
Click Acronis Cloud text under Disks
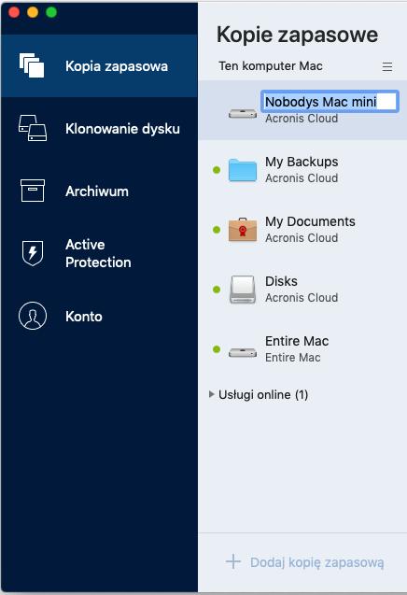(302, 297)
